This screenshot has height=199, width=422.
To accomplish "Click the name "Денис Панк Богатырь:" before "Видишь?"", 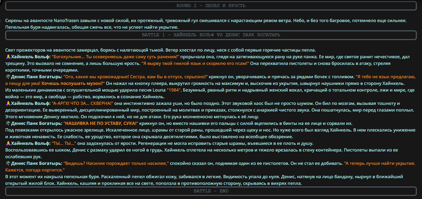I will click(x=37, y=163).
